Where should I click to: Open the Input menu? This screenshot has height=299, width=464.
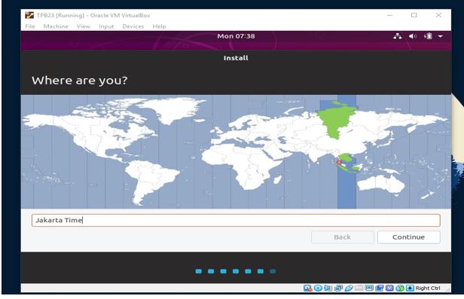[106, 26]
